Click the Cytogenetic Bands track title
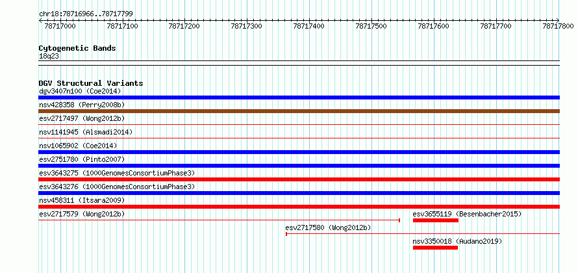 pyautogui.click(x=77, y=48)
